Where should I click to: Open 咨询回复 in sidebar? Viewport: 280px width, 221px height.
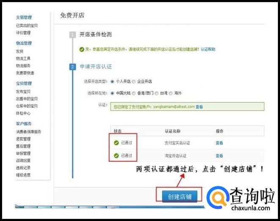[23, 161]
